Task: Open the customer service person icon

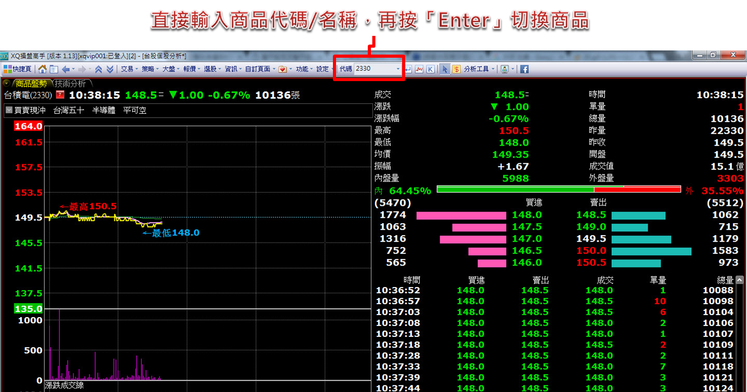Action: (x=505, y=69)
